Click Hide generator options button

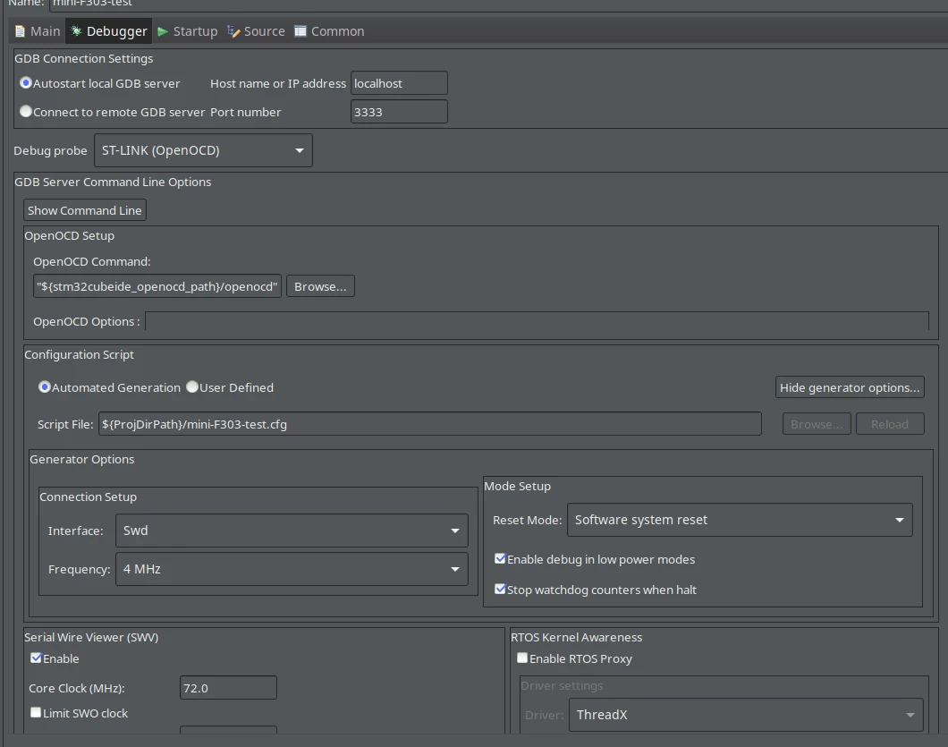click(850, 387)
